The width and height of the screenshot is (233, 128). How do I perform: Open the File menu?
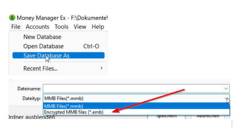(x=16, y=27)
